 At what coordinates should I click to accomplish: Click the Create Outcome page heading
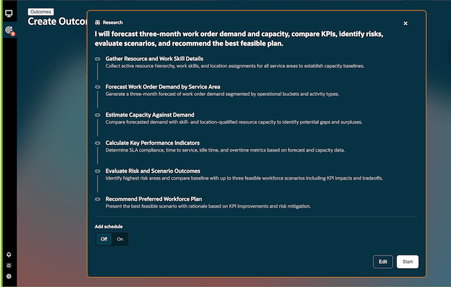[57, 21]
